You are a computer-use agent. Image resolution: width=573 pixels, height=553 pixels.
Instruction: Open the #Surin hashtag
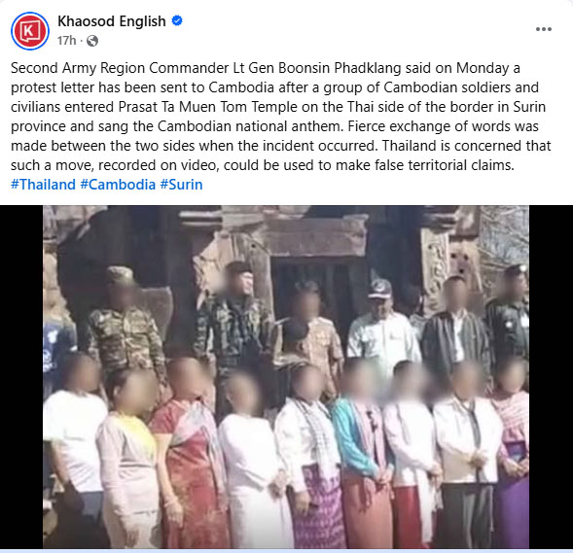point(181,185)
